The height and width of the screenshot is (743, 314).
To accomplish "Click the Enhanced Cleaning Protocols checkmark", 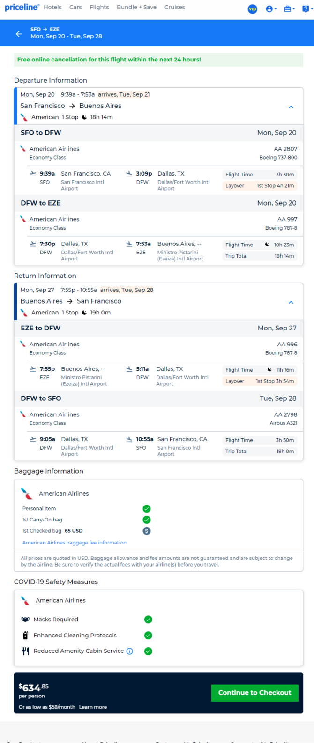I will pos(148,635).
